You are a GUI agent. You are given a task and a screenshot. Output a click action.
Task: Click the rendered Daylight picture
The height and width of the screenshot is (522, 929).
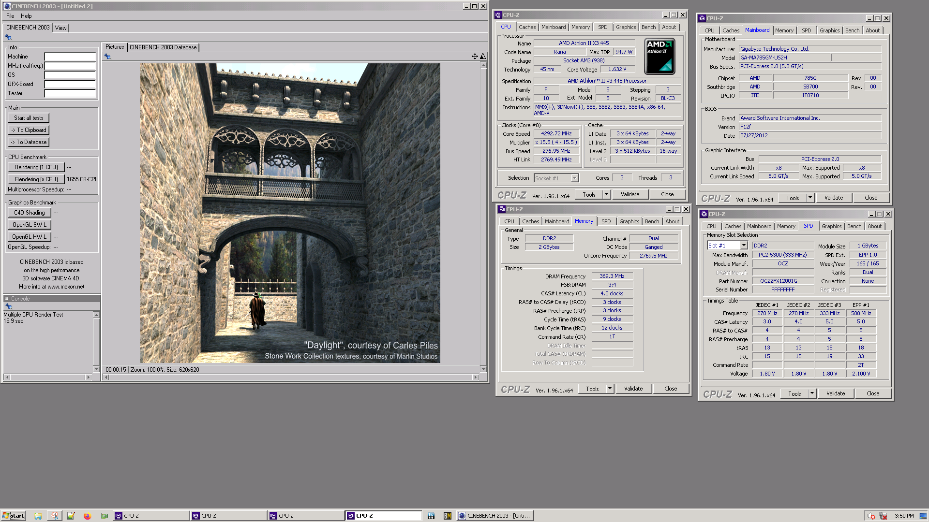(290, 213)
